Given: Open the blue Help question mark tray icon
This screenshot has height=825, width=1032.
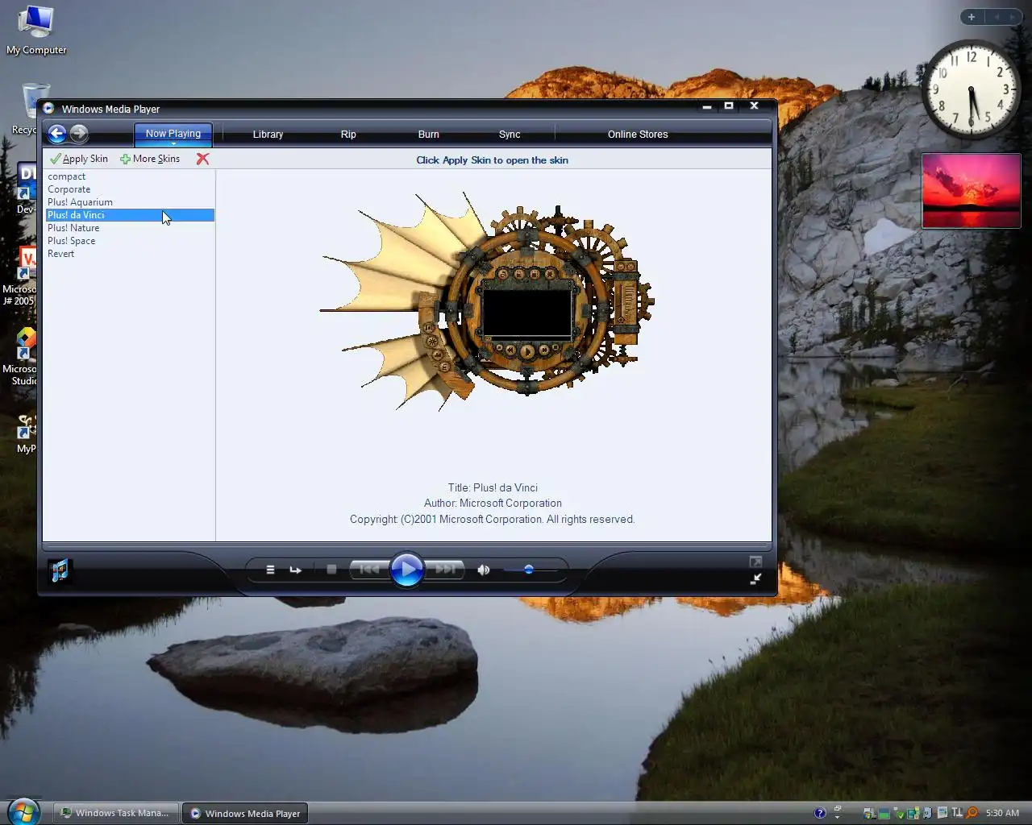Looking at the screenshot, I should 820,813.
